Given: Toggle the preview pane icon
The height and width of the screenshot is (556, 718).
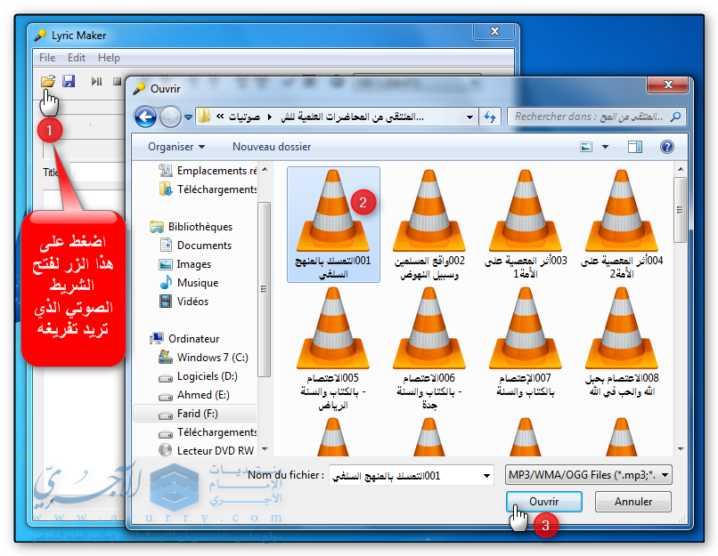Looking at the screenshot, I should coord(635,147).
